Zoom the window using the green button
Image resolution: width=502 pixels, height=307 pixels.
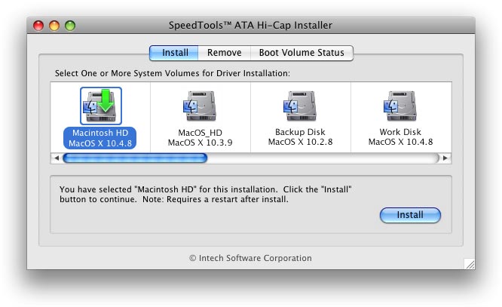pyautogui.click(x=70, y=26)
